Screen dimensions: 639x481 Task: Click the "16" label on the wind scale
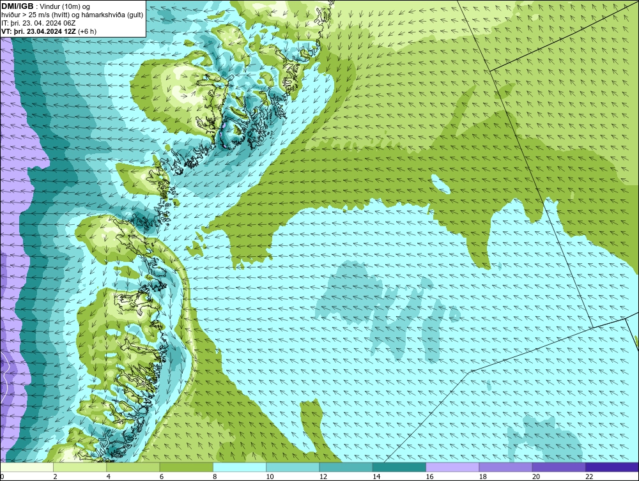(x=429, y=477)
